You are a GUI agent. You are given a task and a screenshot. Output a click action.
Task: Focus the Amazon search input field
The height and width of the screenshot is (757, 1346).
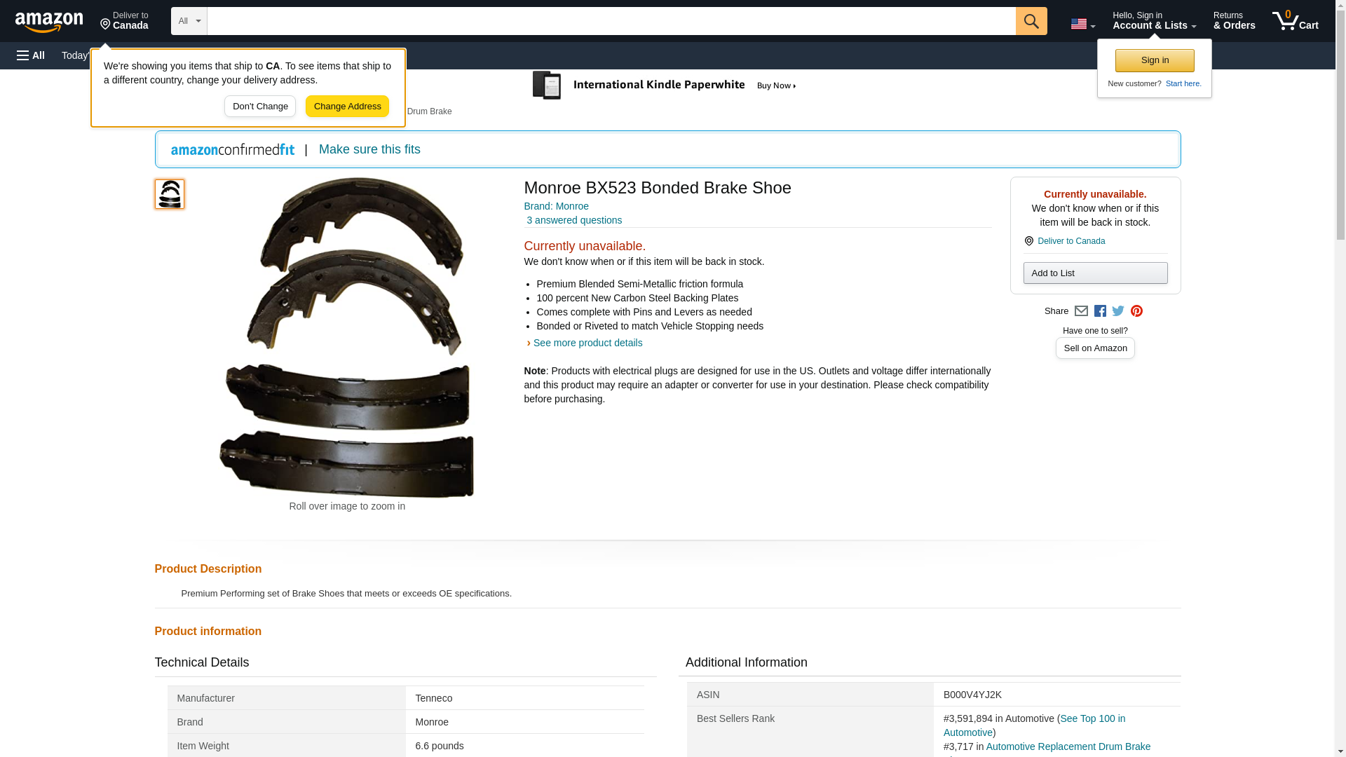coord(610,21)
